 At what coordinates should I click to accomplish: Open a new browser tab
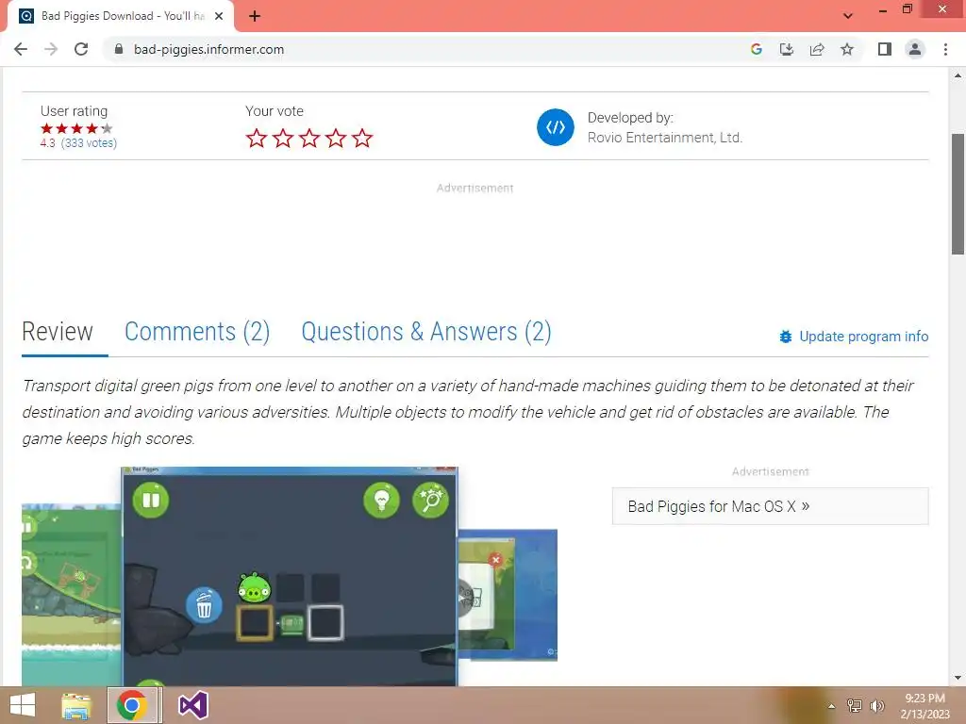[255, 17]
